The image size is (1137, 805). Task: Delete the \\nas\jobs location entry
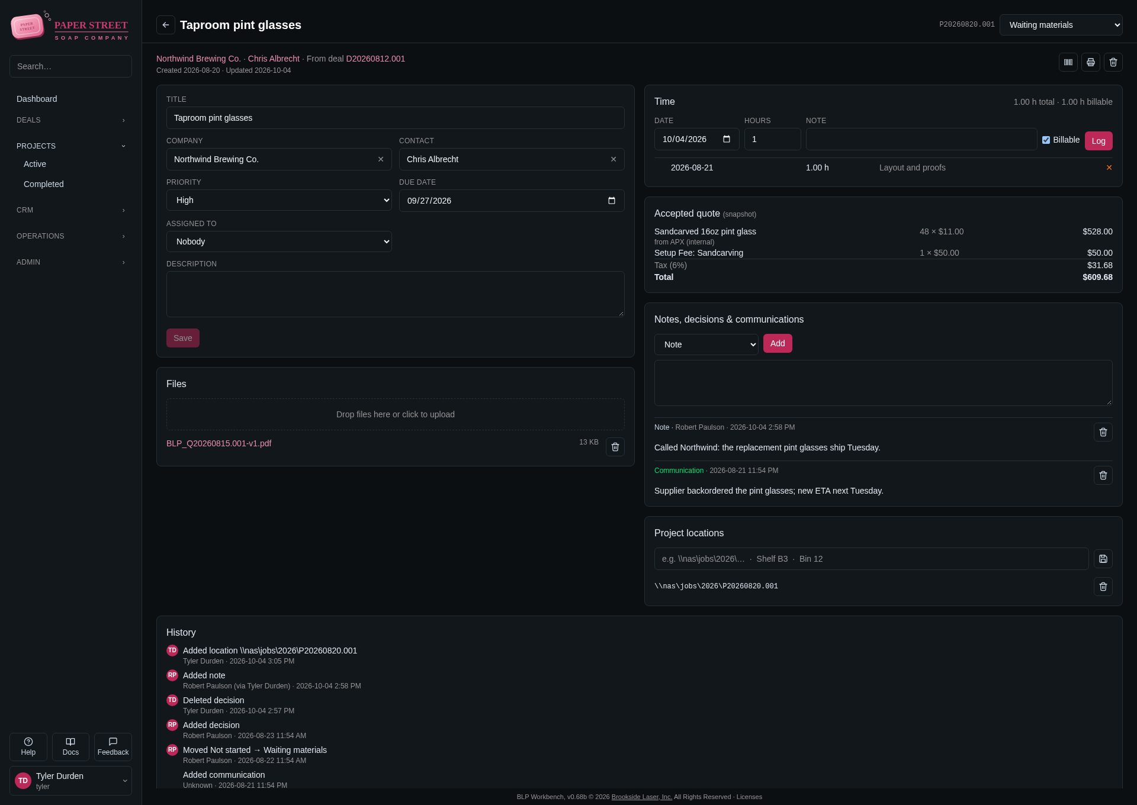pyautogui.click(x=1103, y=587)
